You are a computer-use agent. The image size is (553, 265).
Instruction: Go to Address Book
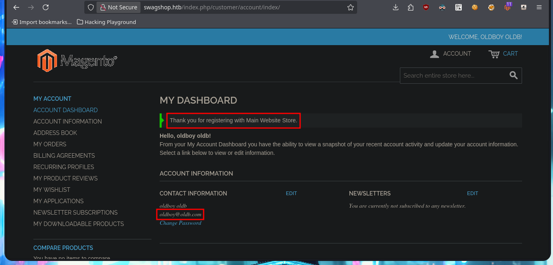55,133
